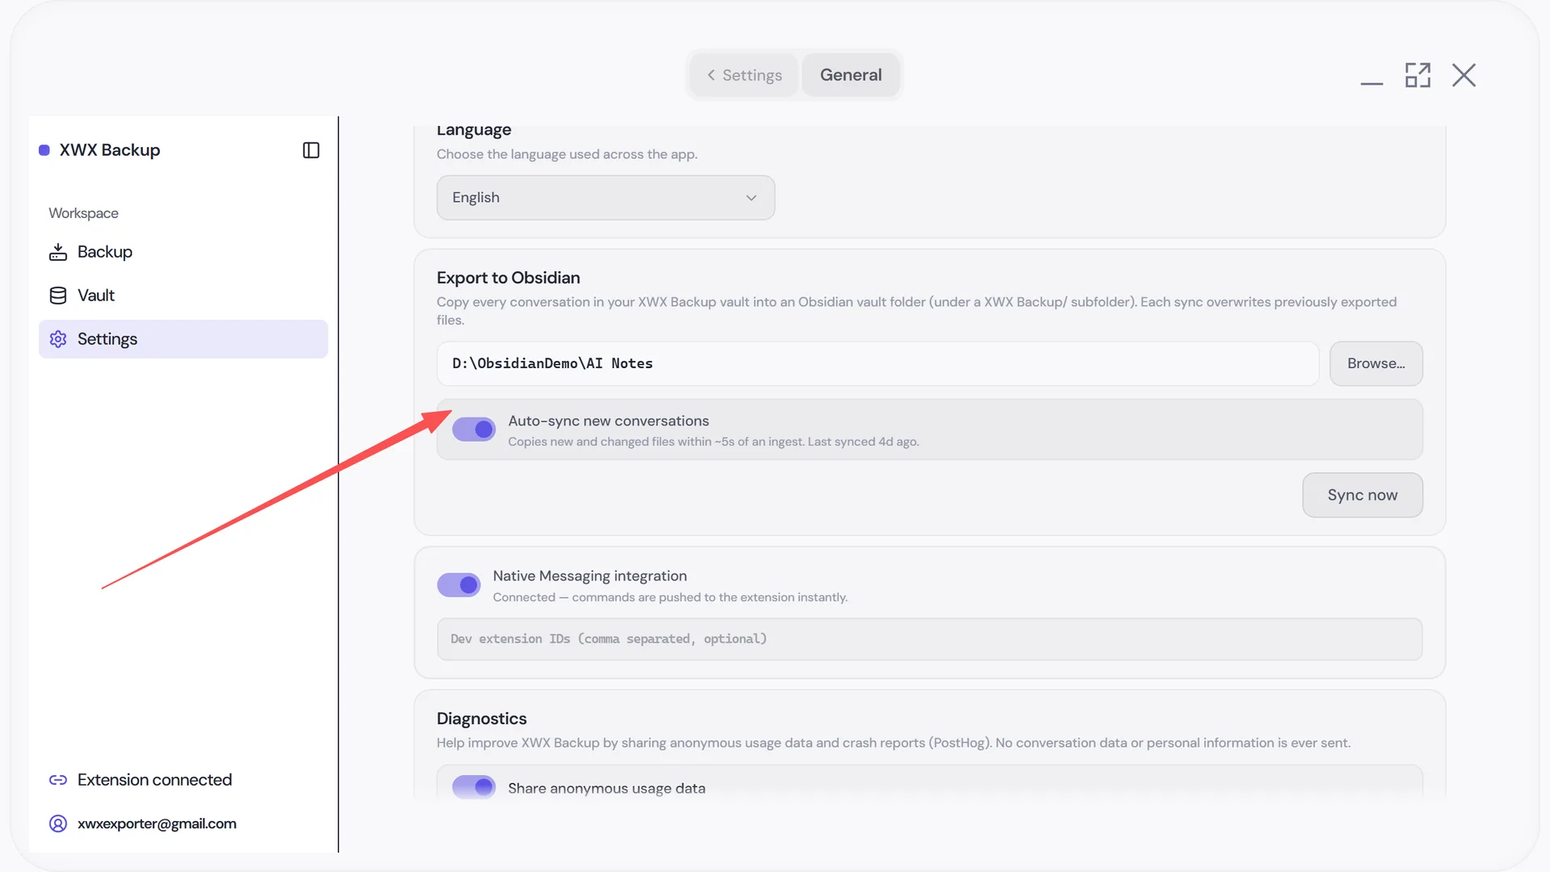Image resolution: width=1550 pixels, height=872 pixels.
Task: Click the Obsidian vault path field
Action: pyautogui.click(x=878, y=363)
